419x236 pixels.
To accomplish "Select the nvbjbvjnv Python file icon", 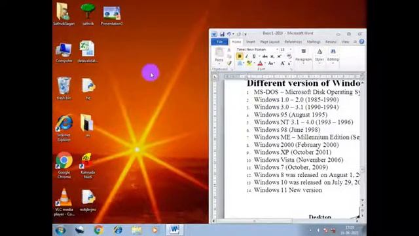I will tap(88, 201).
